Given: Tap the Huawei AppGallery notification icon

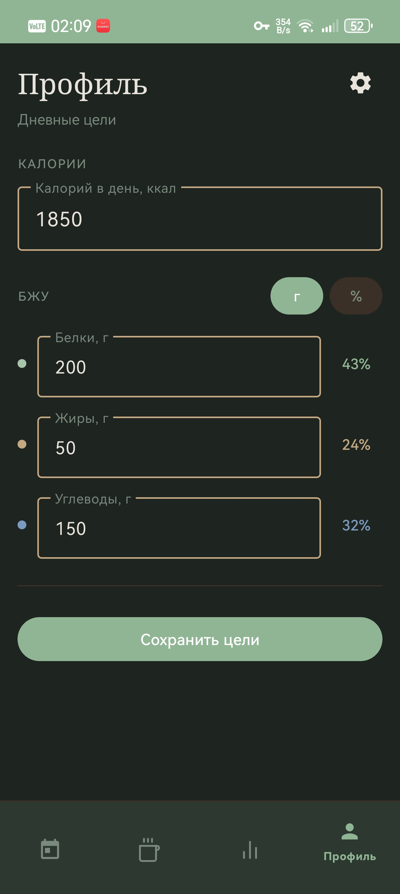Looking at the screenshot, I should pos(103,26).
